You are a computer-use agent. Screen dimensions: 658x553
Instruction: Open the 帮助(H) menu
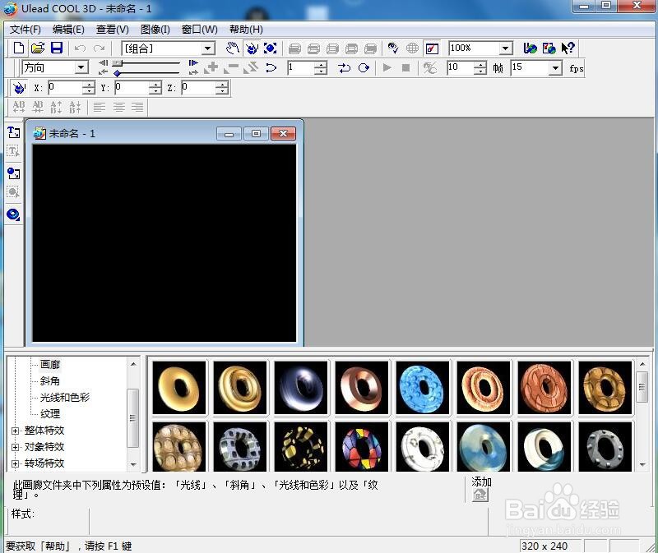point(246,30)
